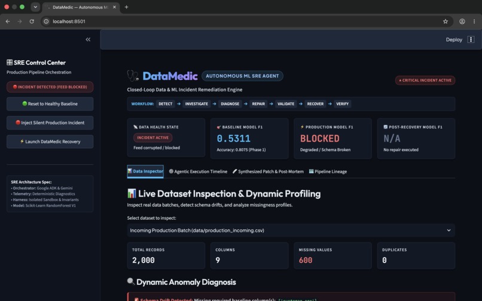This screenshot has height=301, width=482.
Task: Go forward in browser history
Action: pyautogui.click(x=20, y=21)
